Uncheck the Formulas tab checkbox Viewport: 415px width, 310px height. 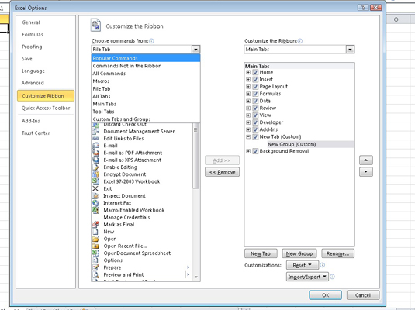255,94
